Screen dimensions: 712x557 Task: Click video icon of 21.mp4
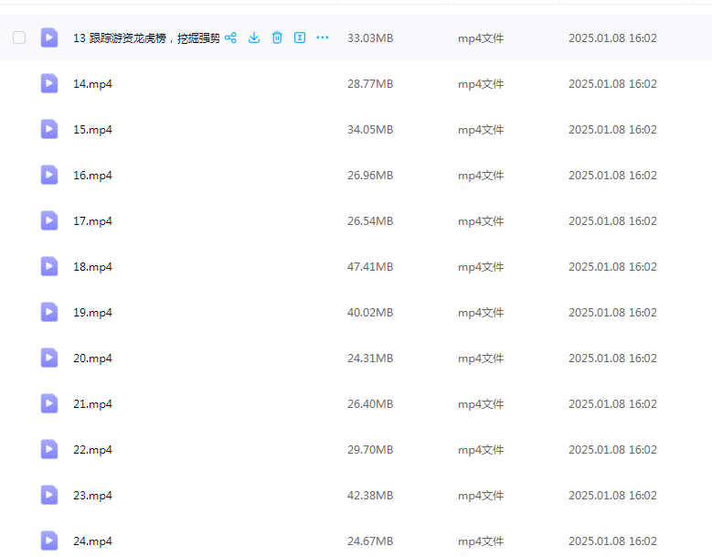(49, 404)
